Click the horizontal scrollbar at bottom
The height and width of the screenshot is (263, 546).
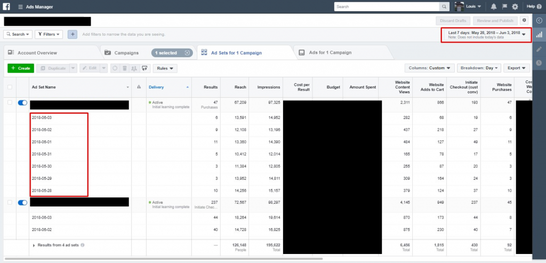click(x=163, y=259)
